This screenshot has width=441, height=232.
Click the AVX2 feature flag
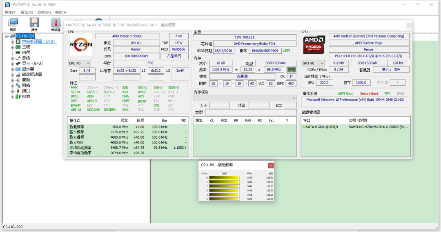[142, 92]
